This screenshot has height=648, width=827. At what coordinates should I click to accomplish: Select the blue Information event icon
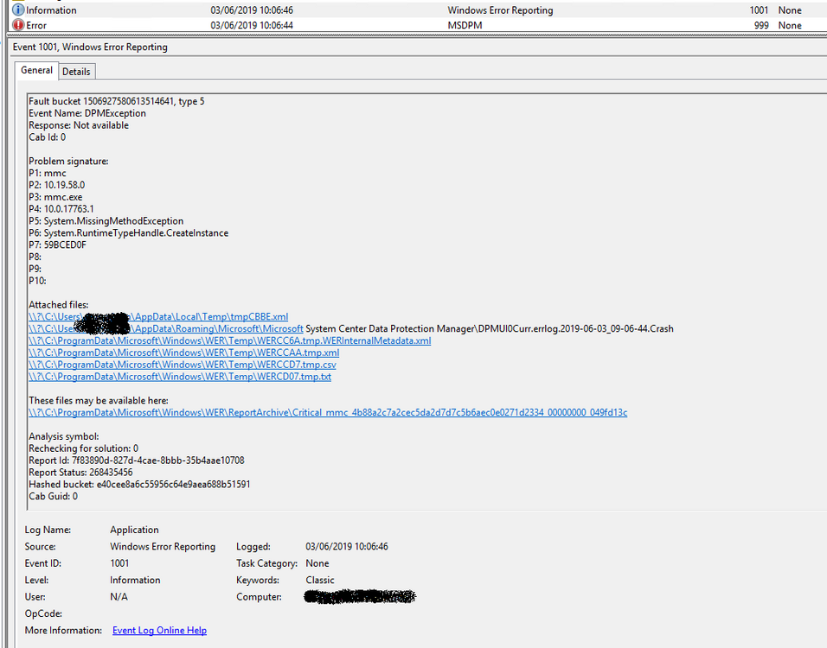click(x=18, y=10)
